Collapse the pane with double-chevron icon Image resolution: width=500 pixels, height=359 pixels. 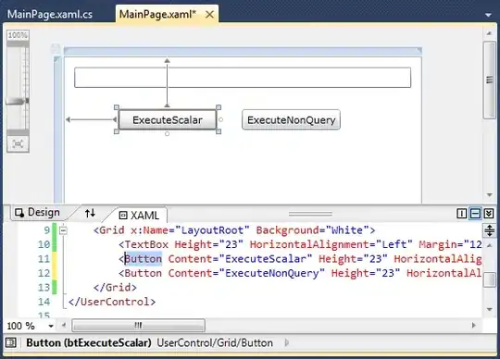tap(489, 214)
